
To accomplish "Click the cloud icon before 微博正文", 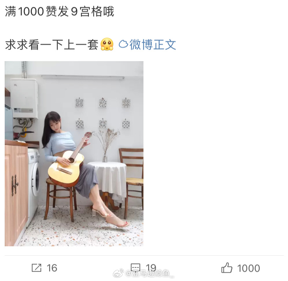I will point(123,44).
